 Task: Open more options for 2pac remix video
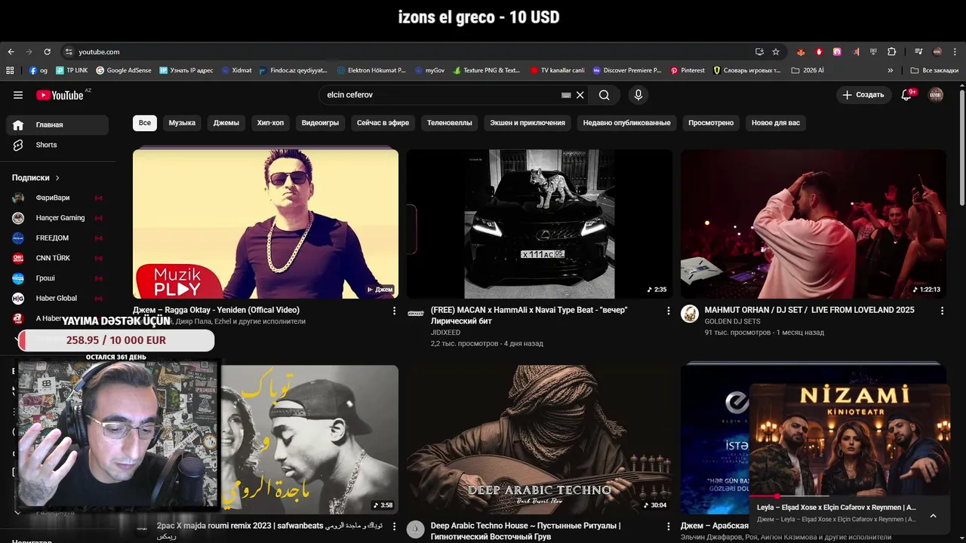(x=394, y=526)
